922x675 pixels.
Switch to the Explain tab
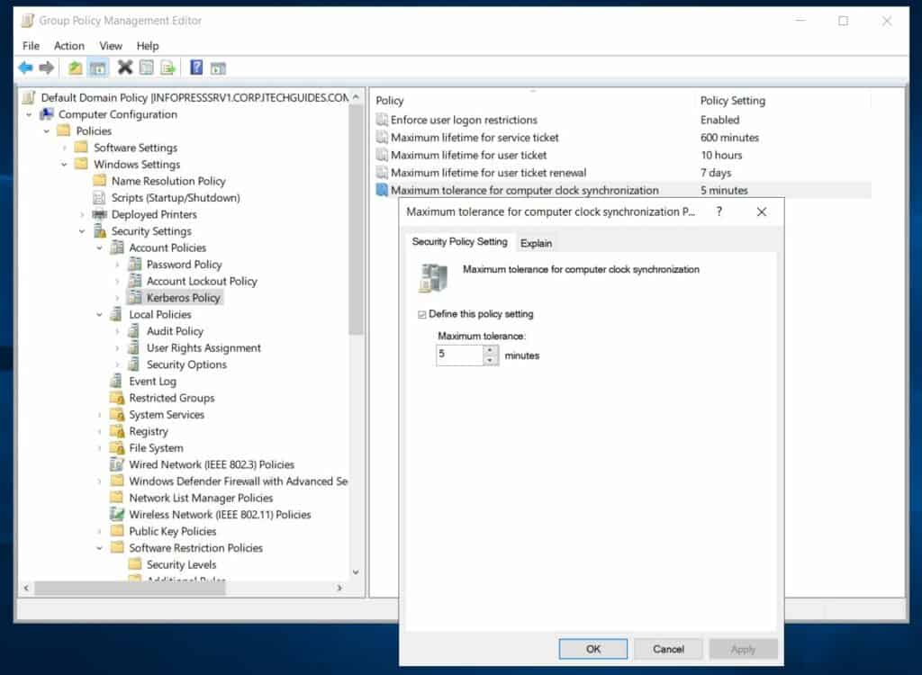tap(536, 243)
